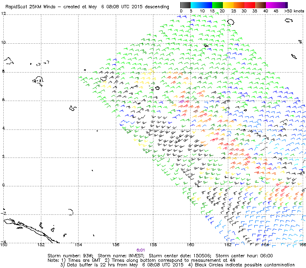Click the longitude axis label "160"
Image resolution: width=306 pixels, height=268 pixels.
click(191, 245)
